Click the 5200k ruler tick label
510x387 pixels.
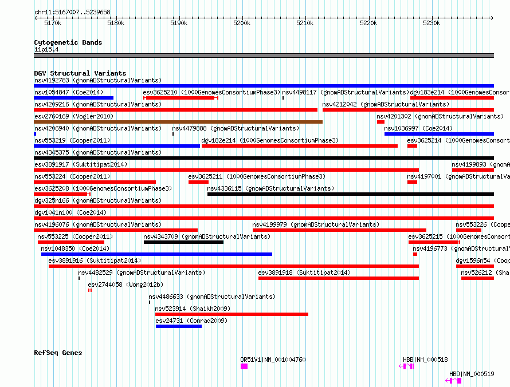pos(242,23)
